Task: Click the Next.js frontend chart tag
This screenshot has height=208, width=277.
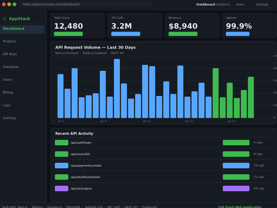Action: coord(67,53)
